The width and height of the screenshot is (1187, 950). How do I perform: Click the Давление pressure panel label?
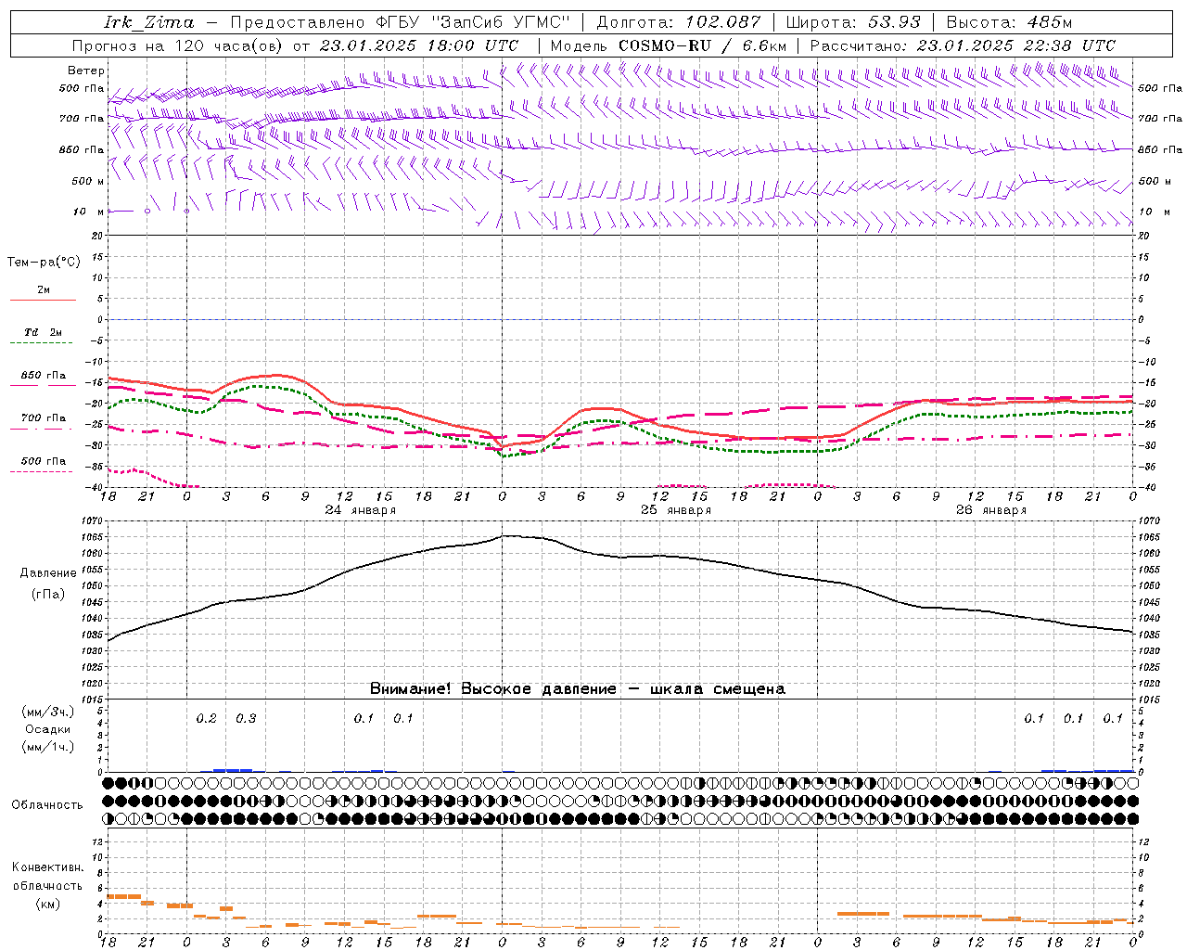coord(48,573)
